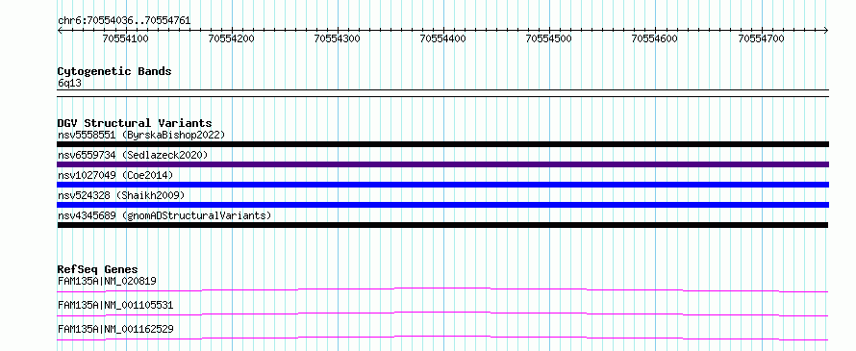The width and height of the screenshot is (856, 351).
Task: Click ruler position label 70554400
Action: 442,38
